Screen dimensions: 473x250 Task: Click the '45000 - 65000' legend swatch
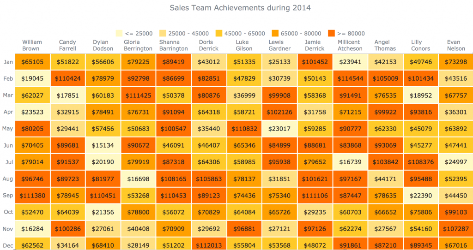[x=218, y=33]
